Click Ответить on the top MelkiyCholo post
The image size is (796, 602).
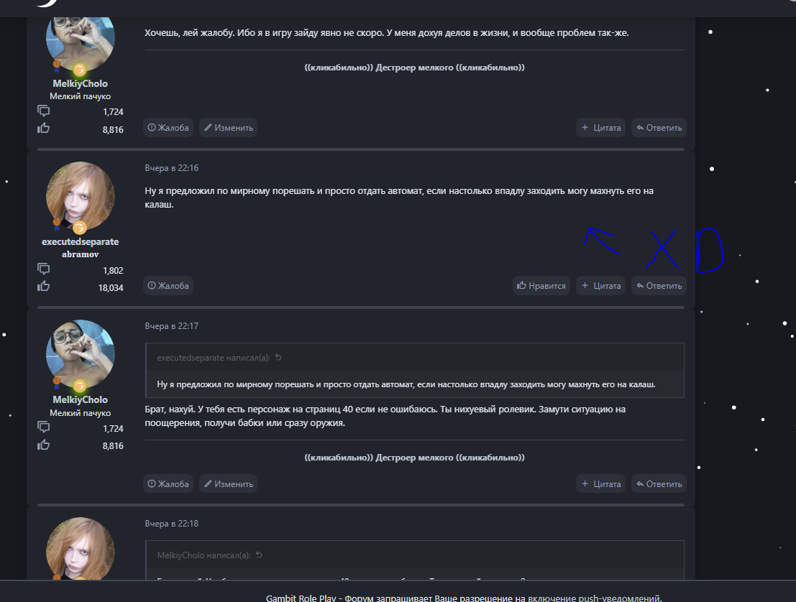click(x=659, y=128)
